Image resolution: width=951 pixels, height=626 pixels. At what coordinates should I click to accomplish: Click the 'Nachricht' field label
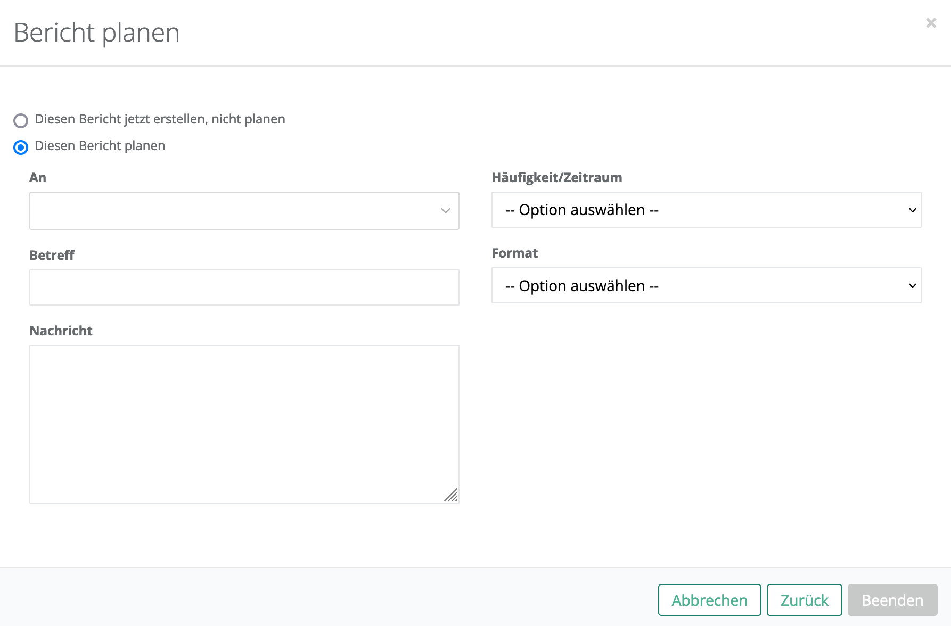point(61,331)
